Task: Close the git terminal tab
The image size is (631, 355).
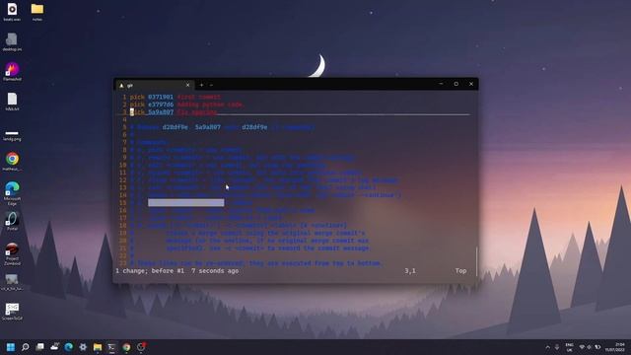Action: (x=187, y=85)
